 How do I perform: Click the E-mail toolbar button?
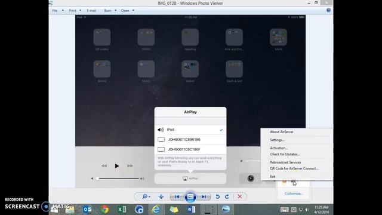tap(91, 11)
